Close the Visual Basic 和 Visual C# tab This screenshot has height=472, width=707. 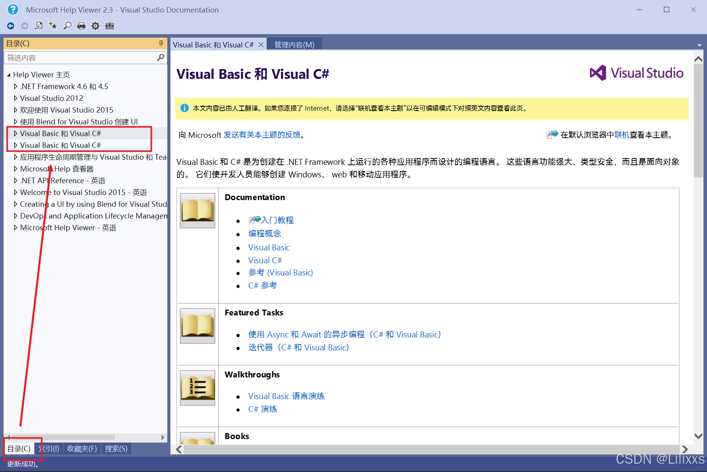(261, 45)
